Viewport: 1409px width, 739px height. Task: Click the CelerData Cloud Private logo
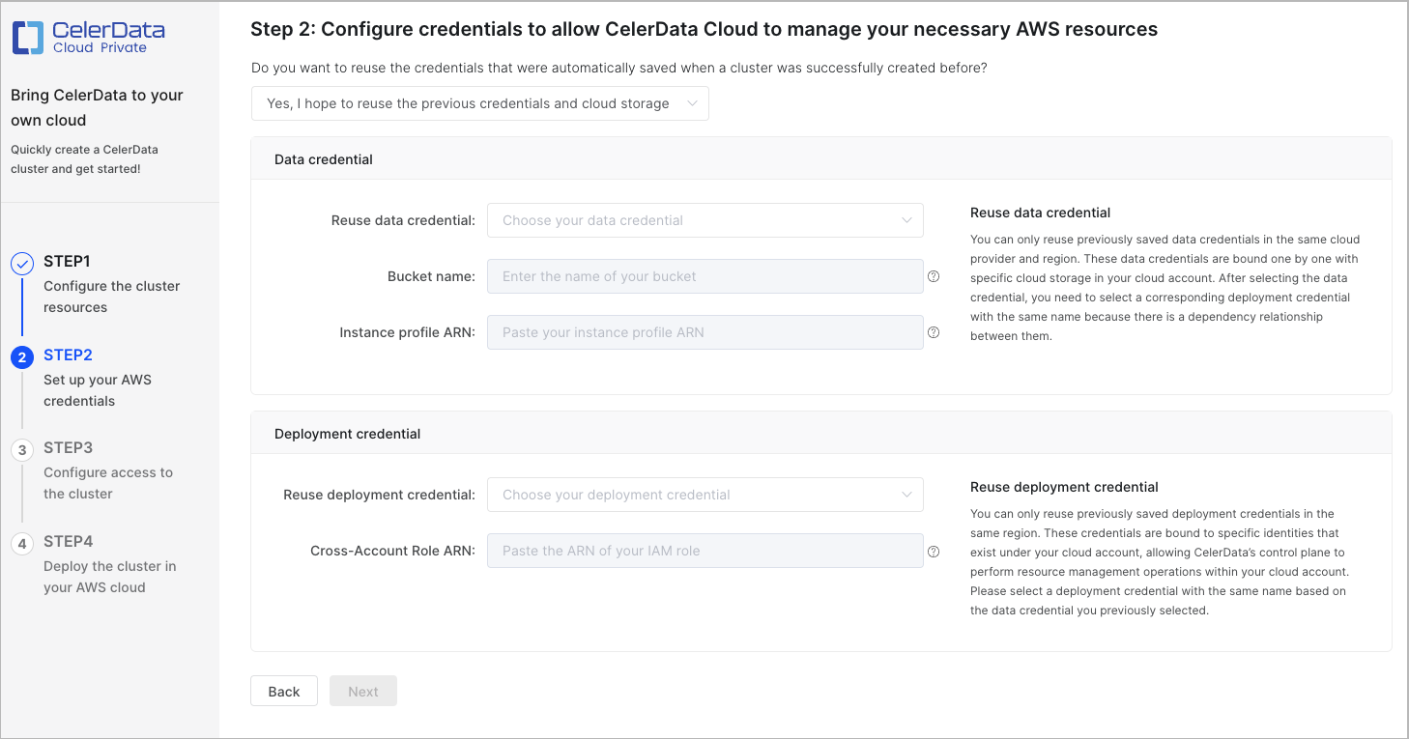(89, 37)
